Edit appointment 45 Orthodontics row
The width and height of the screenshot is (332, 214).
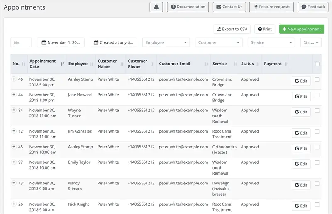pyautogui.click(x=301, y=148)
